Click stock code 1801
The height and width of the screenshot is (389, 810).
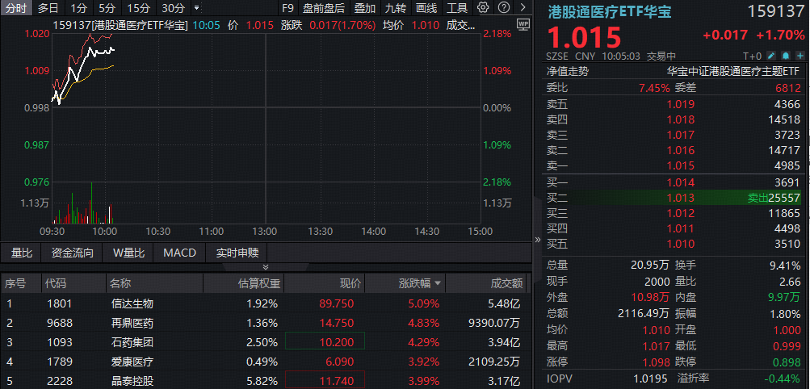(58, 303)
